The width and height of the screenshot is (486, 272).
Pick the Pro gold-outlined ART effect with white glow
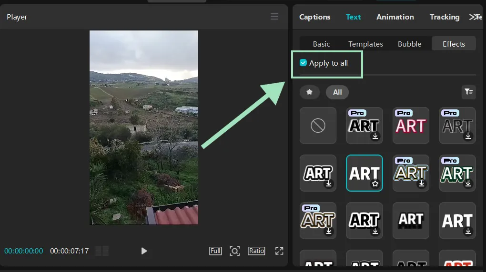[411, 173]
